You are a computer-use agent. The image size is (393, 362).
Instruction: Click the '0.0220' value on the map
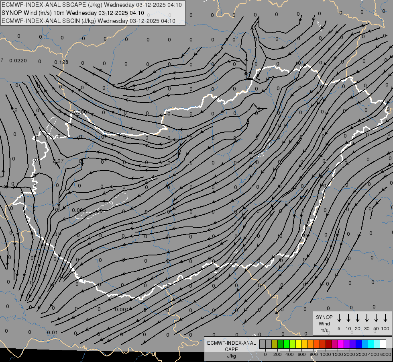[x=18, y=61]
